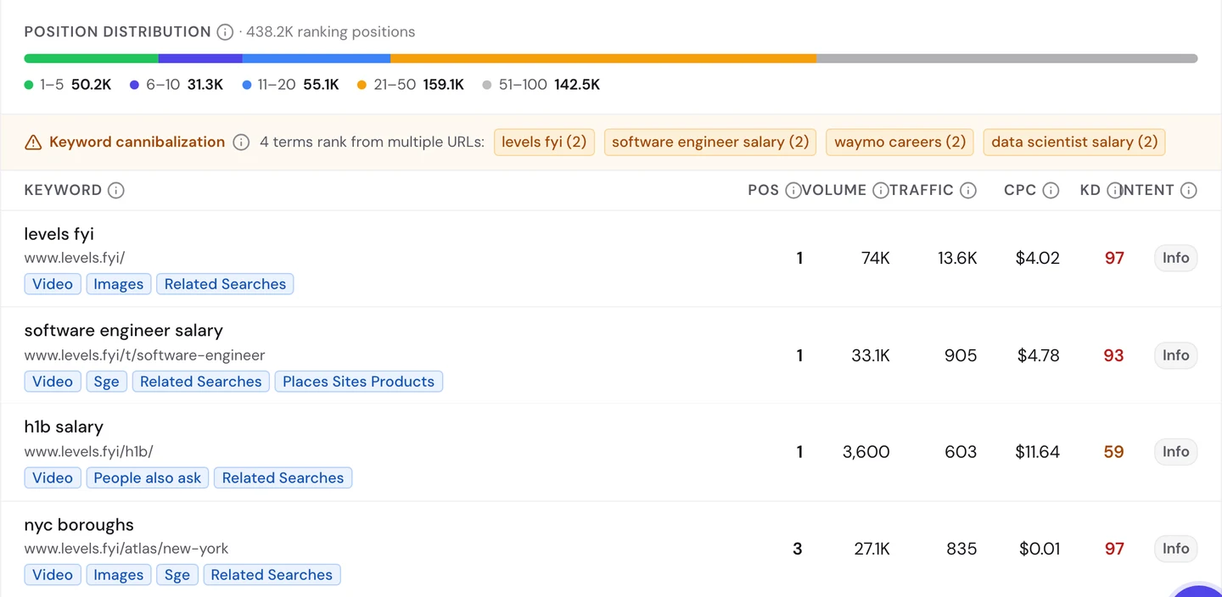Click Related Searches tag, levels fyi row

(225, 284)
